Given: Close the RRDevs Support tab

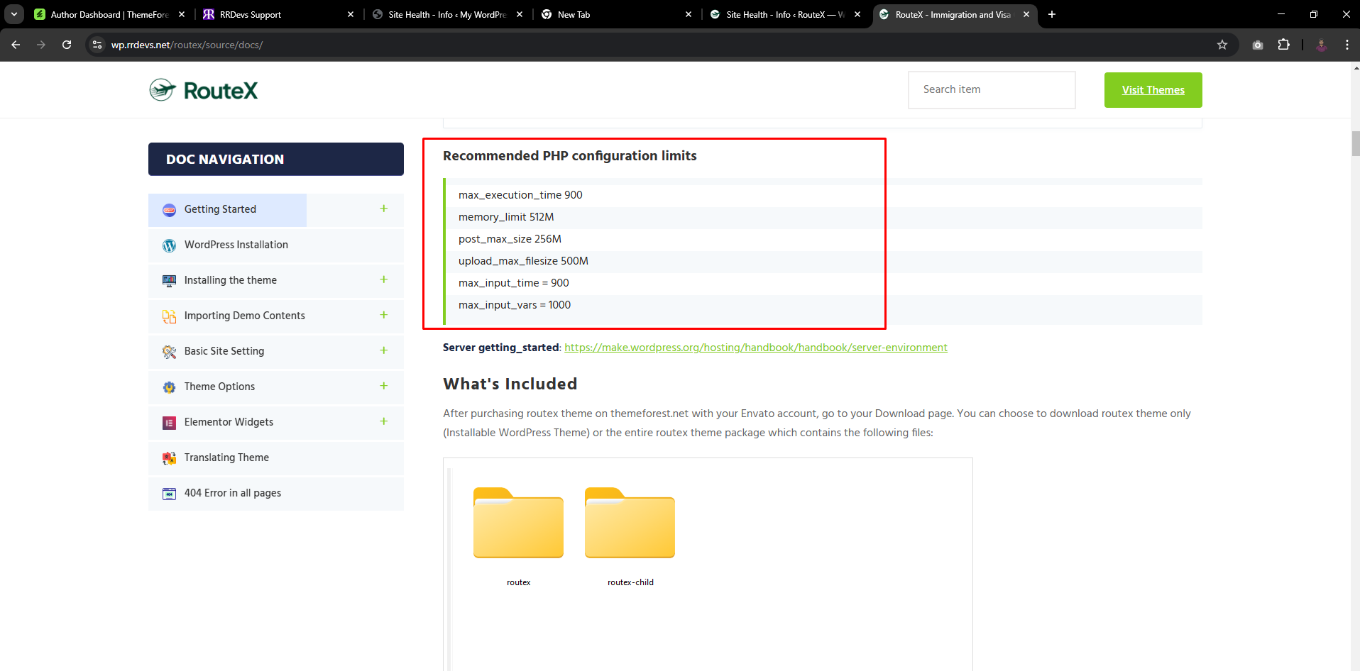Looking at the screenshot, I should [x=351, y=14].
